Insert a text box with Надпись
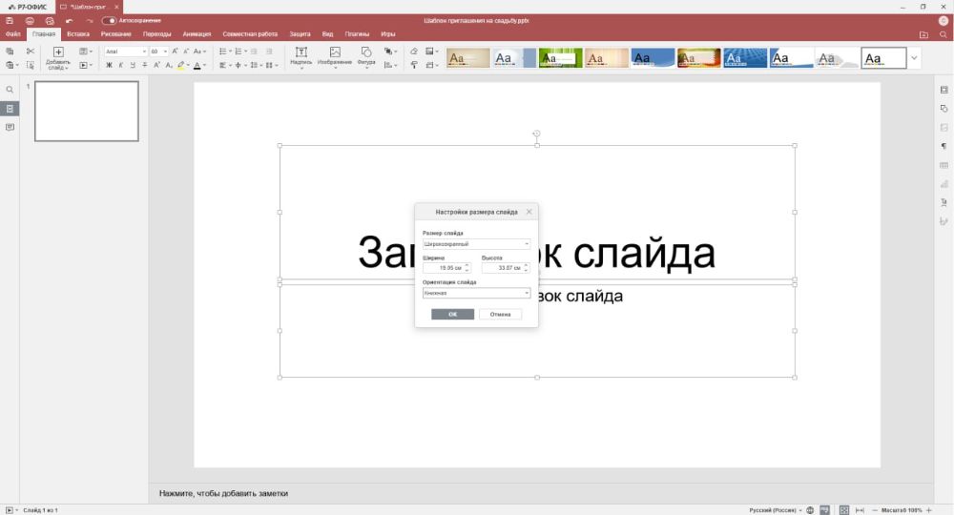 [301, 56]
